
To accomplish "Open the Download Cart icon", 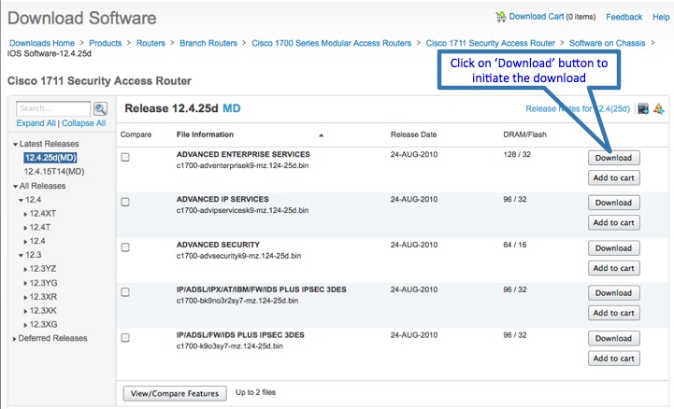I will point(501,17).
